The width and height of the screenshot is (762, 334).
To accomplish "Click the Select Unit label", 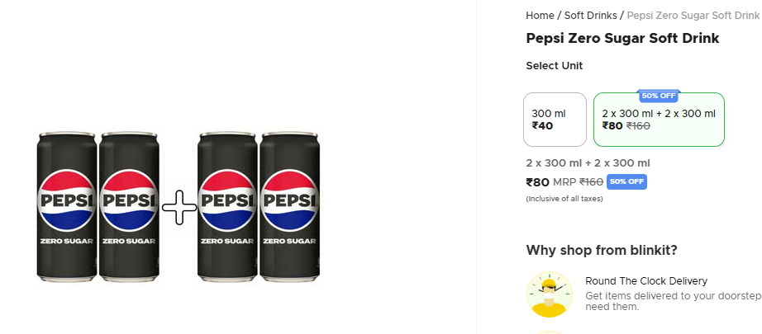I will coord(555,66).
